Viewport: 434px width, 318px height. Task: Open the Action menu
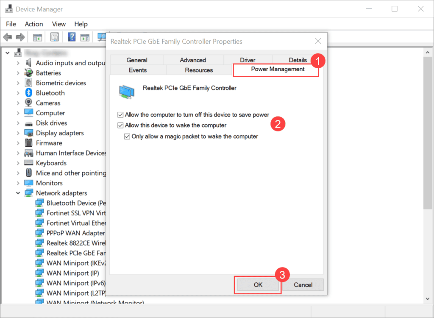33,24
